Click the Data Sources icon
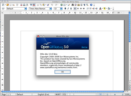The height and width of the screenshot is (96, 131). [x=81, y=5]
